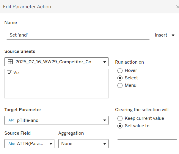The width and height of the screenshot is (179, 154).
Task: Choose the Select run action option
Action: [x=120, y=78]
